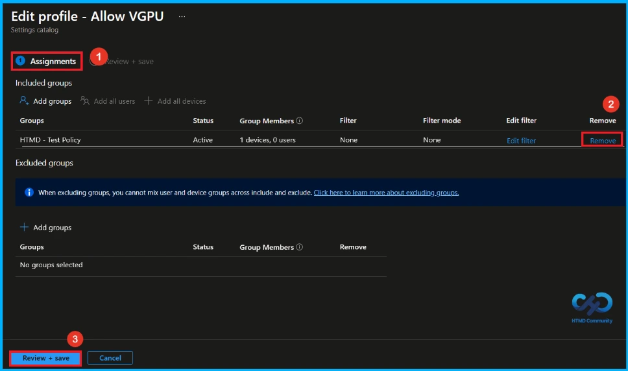Click the Filter mode column header

[442, 121]
